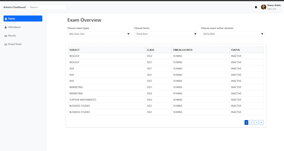Image resolution: width=284 pixels, height=151 pixels.
Task: Go to page 4 of the table
Action: (262, 123)
